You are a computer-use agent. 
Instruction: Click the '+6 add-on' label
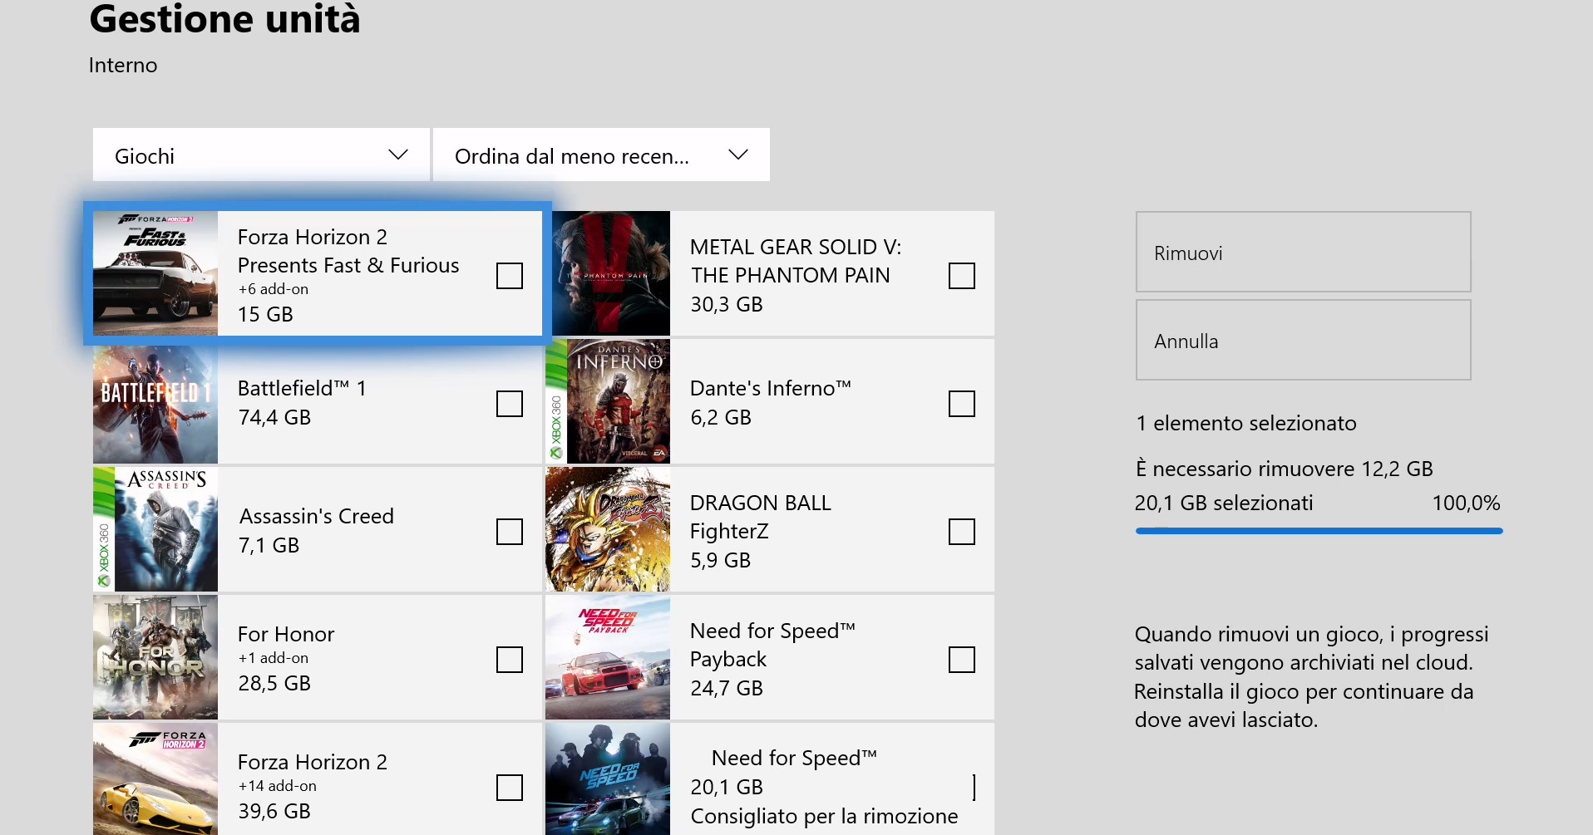tap(274, 289)
